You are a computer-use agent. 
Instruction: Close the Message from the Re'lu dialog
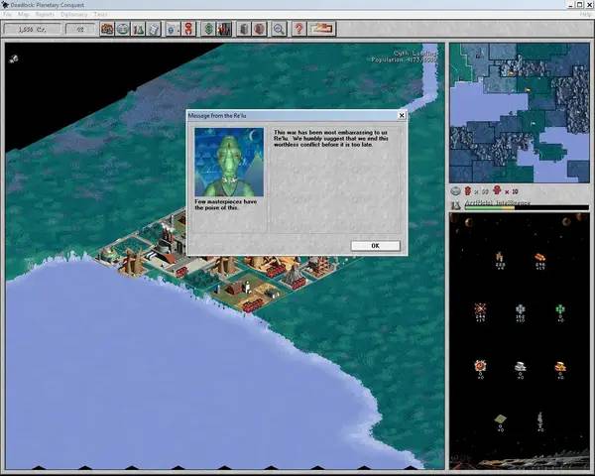tap(402, 115)
